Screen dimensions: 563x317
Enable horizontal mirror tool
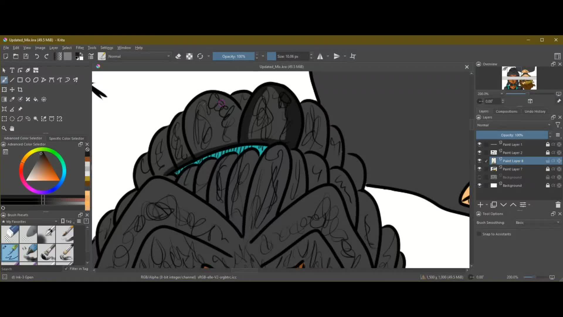[320, 56]
